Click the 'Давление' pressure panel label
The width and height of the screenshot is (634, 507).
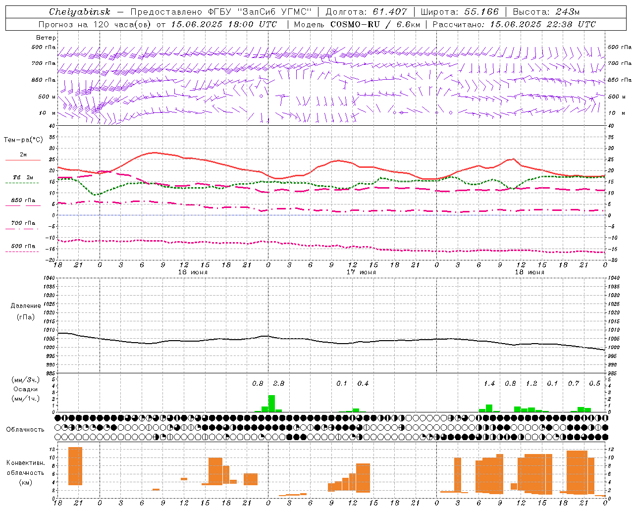pyautogui.click(x=26, y=306)
